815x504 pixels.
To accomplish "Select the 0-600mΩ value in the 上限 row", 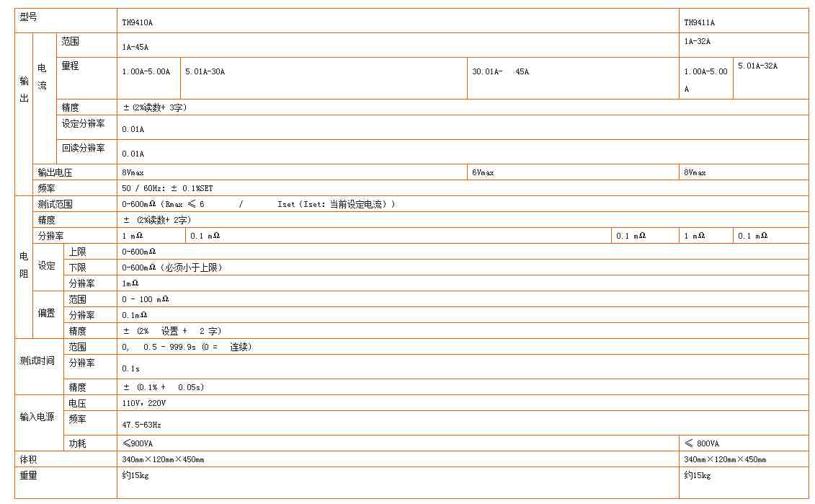I will coord(139,252).
